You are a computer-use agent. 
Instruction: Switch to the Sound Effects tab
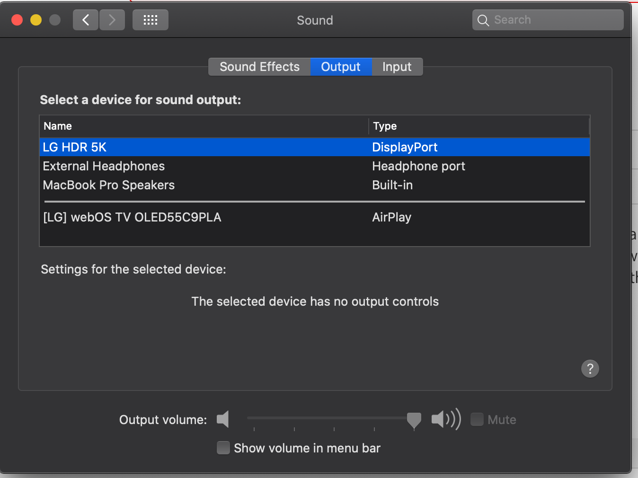click(x=259, y=67)
